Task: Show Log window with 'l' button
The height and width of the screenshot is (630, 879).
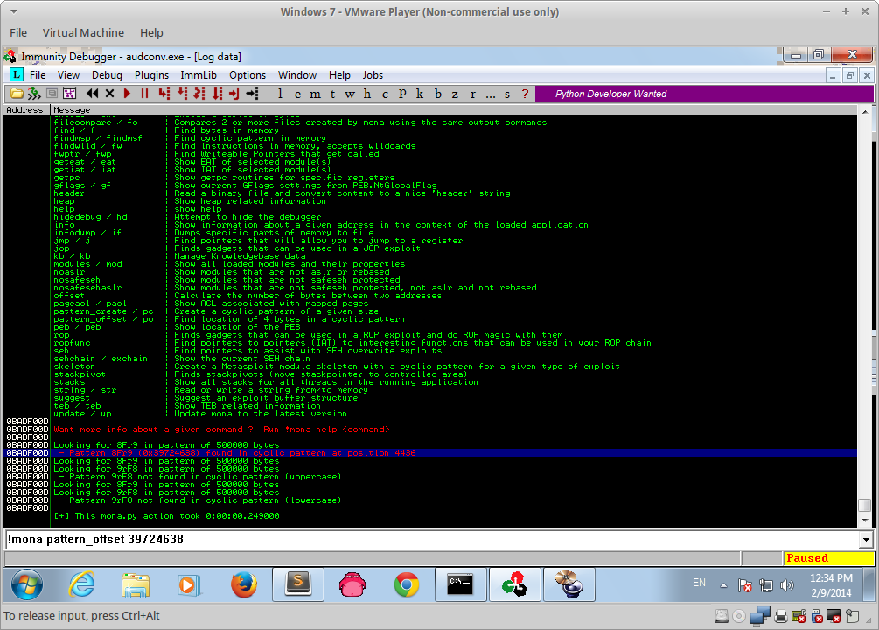Action: pos(280,94)
